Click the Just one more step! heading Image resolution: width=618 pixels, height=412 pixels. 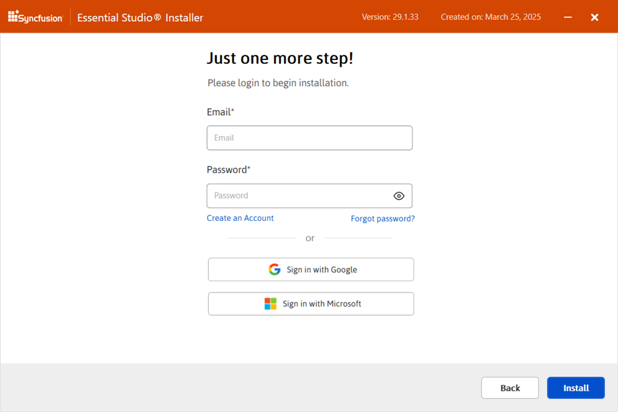click(280, 58)
